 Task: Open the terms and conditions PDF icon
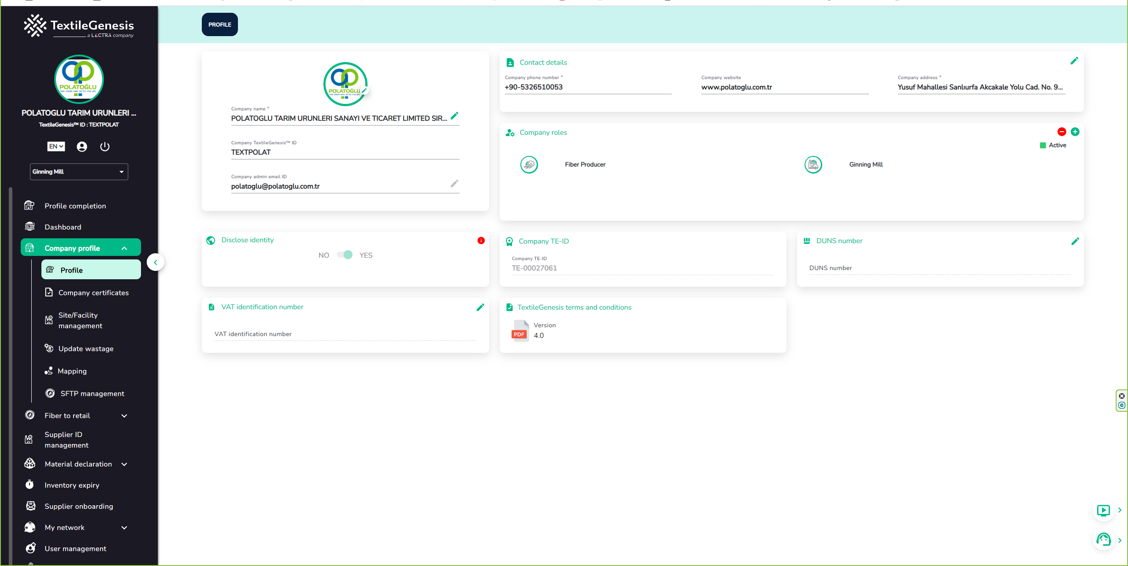tap(520, 331)
